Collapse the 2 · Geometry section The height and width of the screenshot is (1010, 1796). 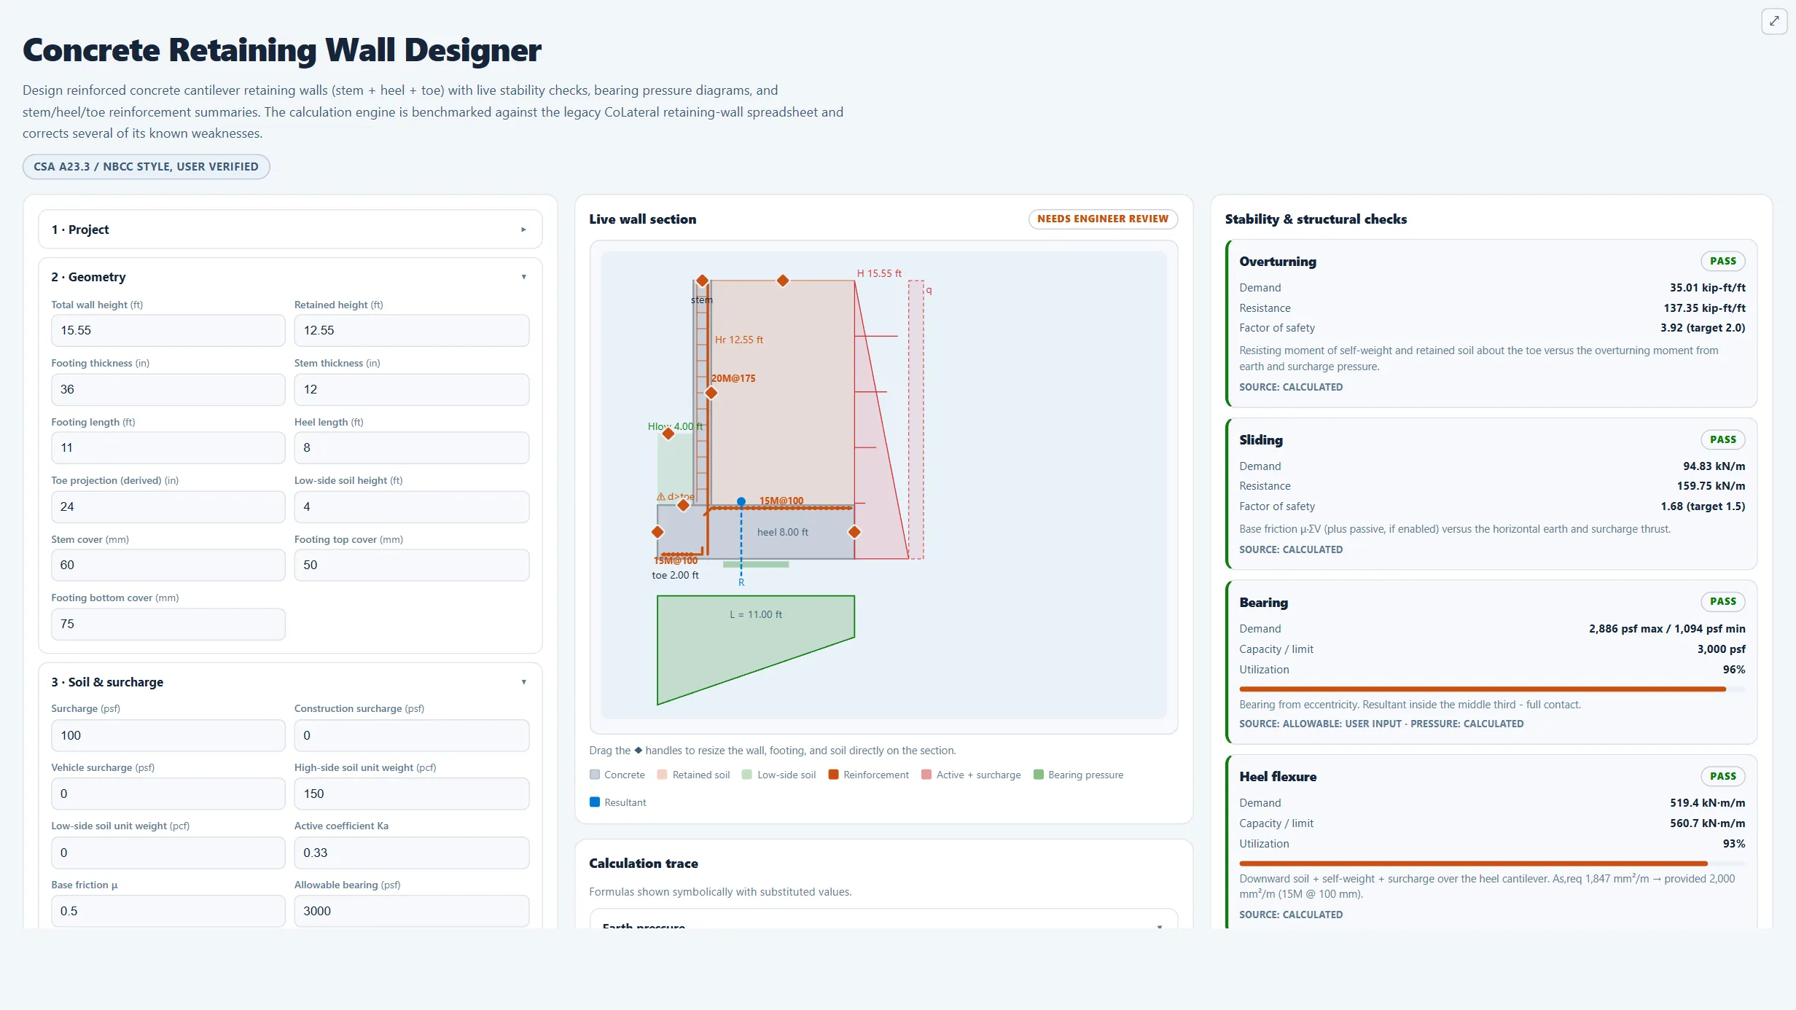tap(290, 277)
